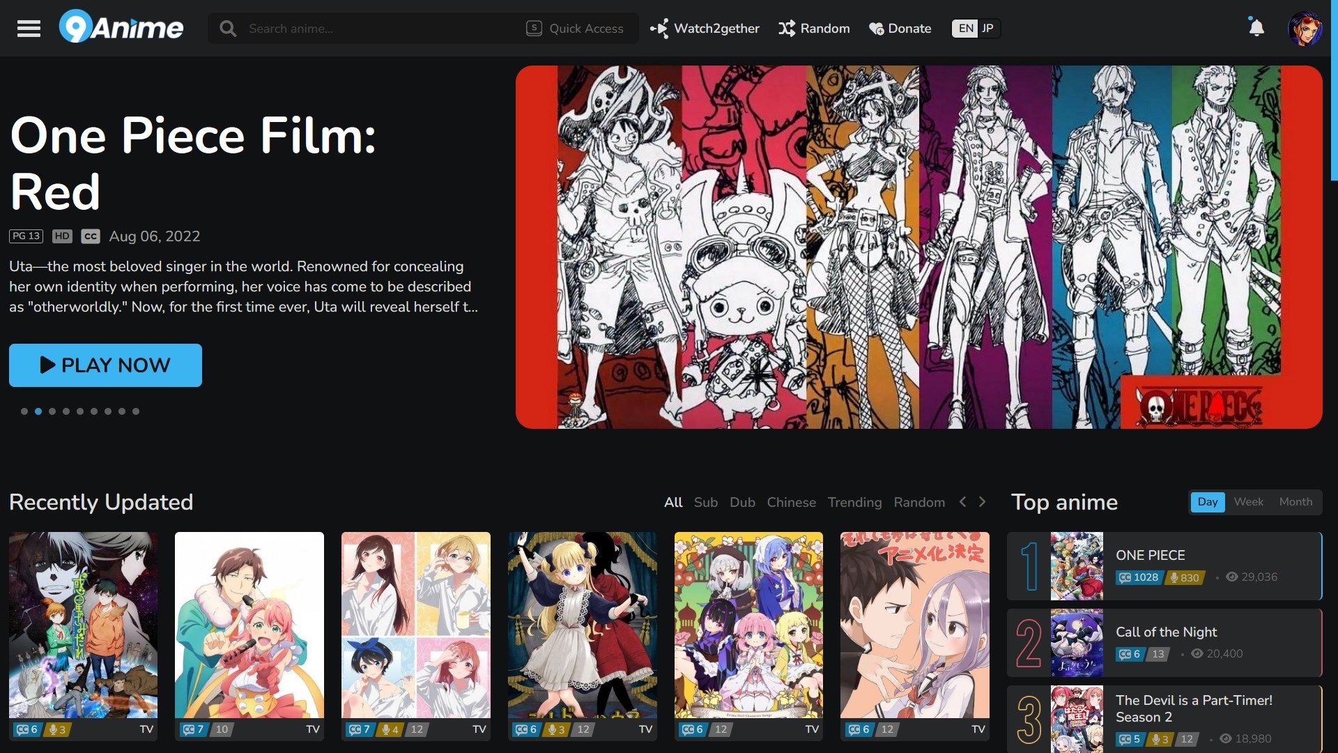
Task: Click the collage poster's dub 4 badge
Action: 390,729
